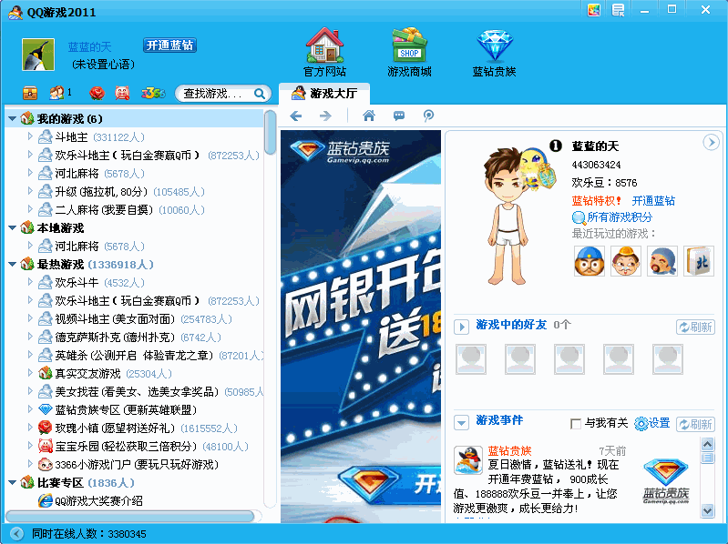The height and width of the screenshot is (544, 728).
Task: Click the mahjong 北 tile recent game icon
Action: tap(699, 261)
